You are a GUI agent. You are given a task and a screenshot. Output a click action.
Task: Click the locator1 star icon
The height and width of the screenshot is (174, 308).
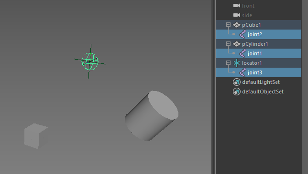(237, 63)
